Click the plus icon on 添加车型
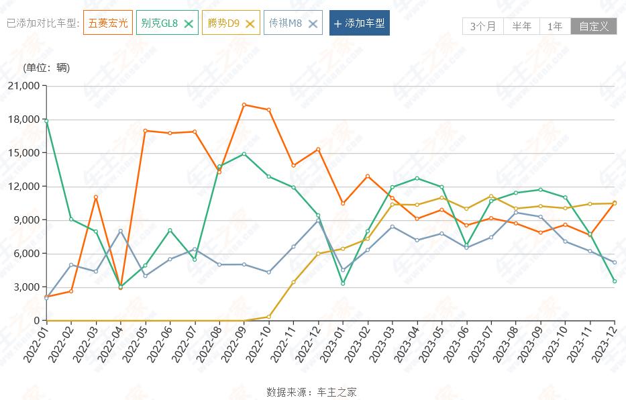 [x=337, y=23]
